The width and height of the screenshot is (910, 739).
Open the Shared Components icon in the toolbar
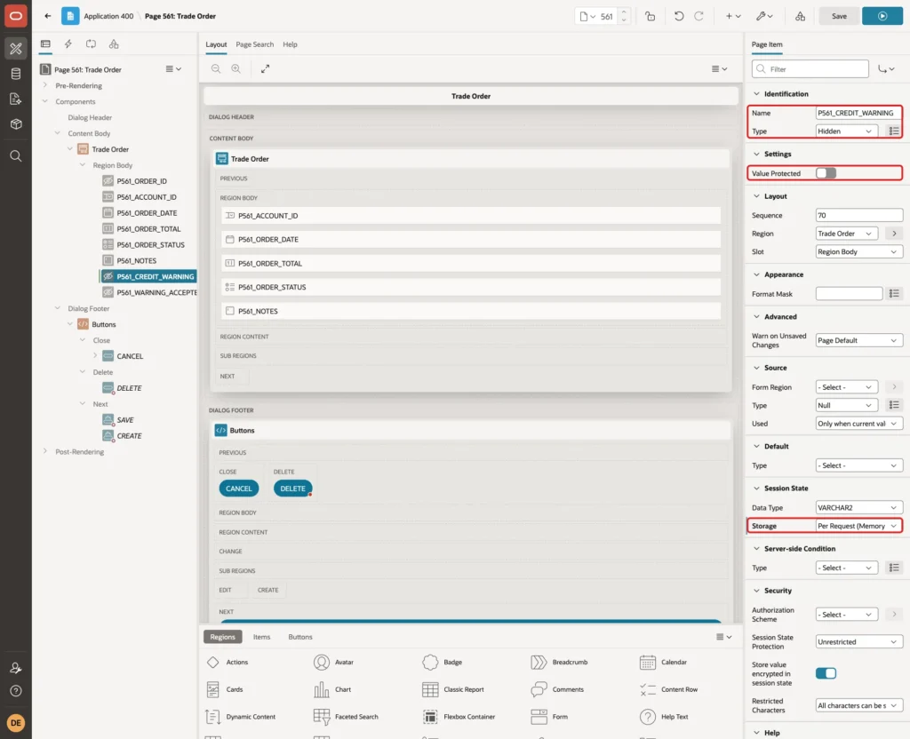pos(801,16)
